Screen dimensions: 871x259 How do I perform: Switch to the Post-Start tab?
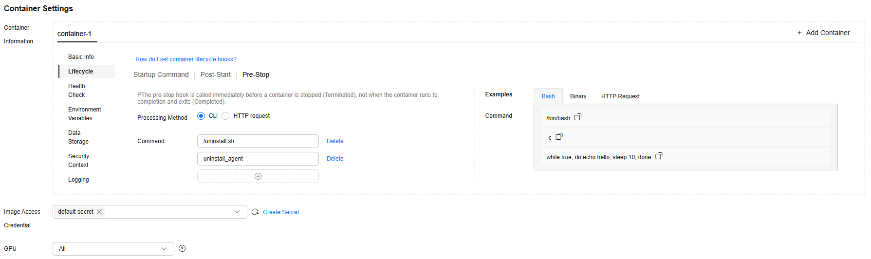point(215,74)
